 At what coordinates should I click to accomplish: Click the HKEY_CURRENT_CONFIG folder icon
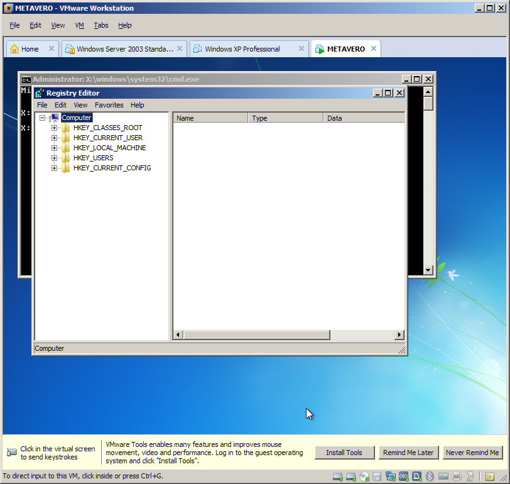[66, 168]
